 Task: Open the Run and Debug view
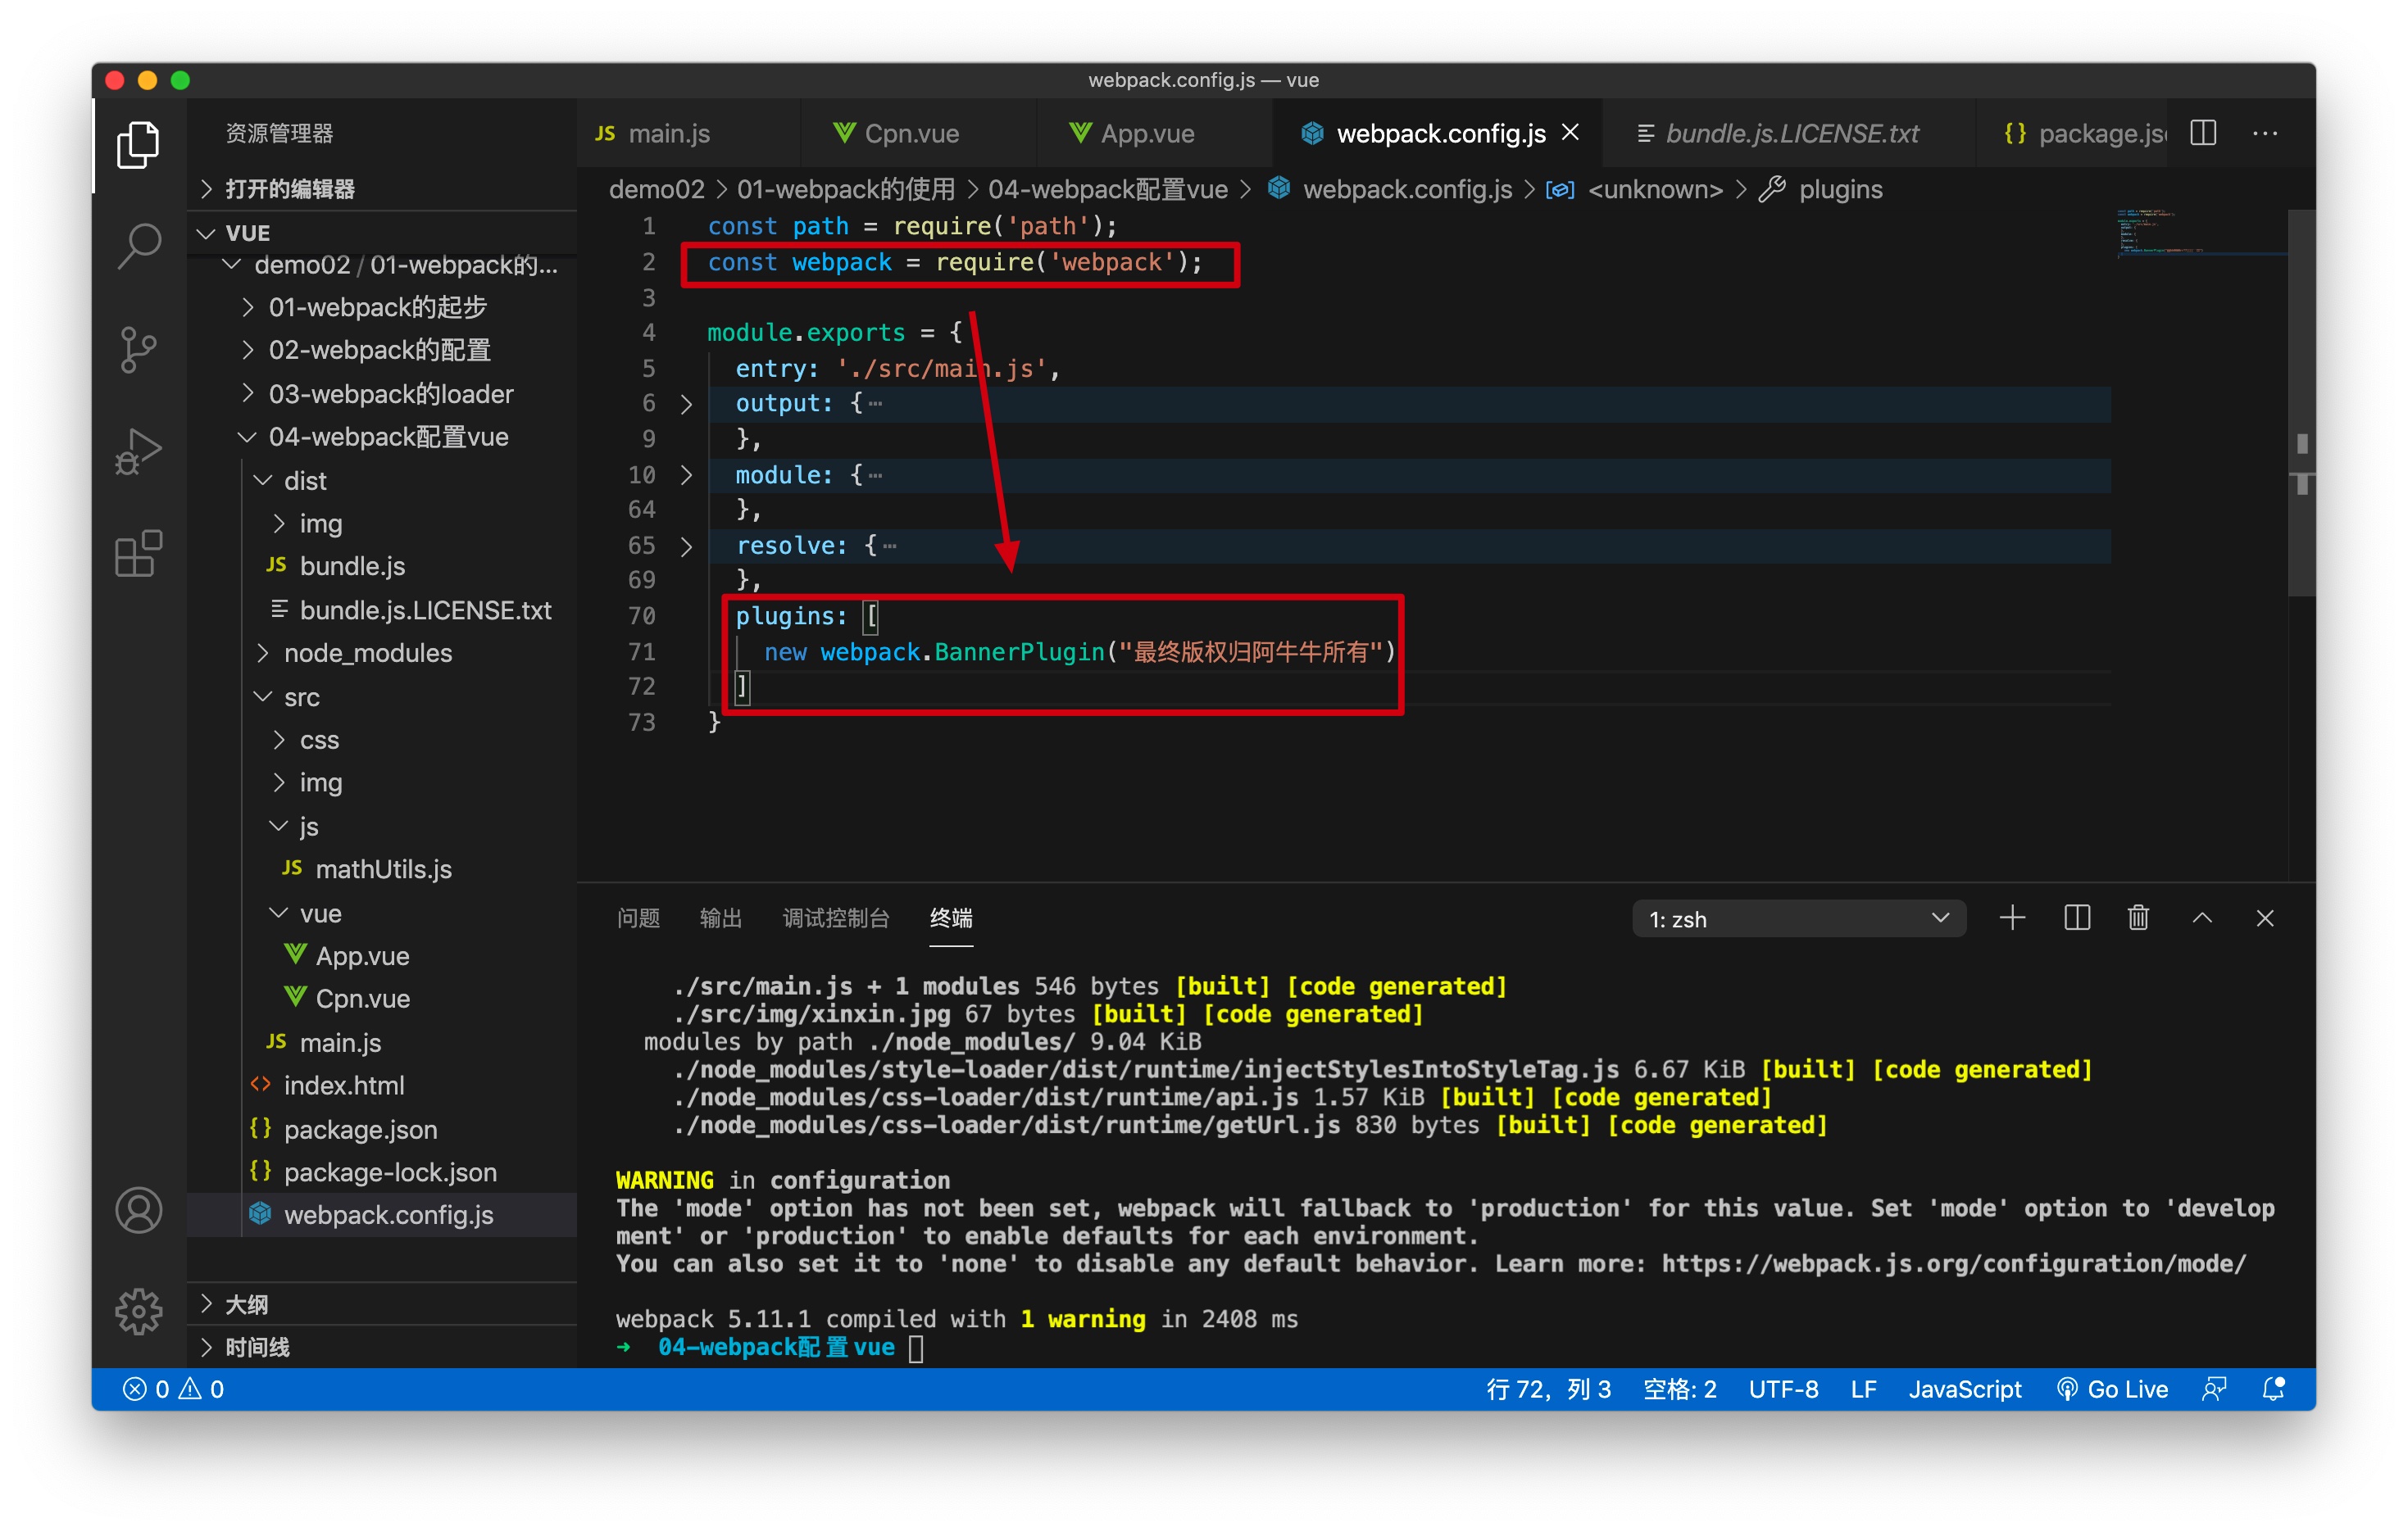(138, 451)
